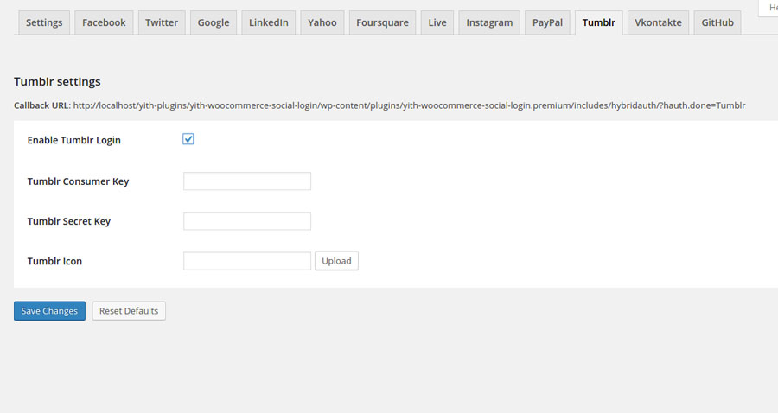Click into the Tumblr Secret Key field
The width and height of the screenshot is (778, 413).
(x=247, y=220)
